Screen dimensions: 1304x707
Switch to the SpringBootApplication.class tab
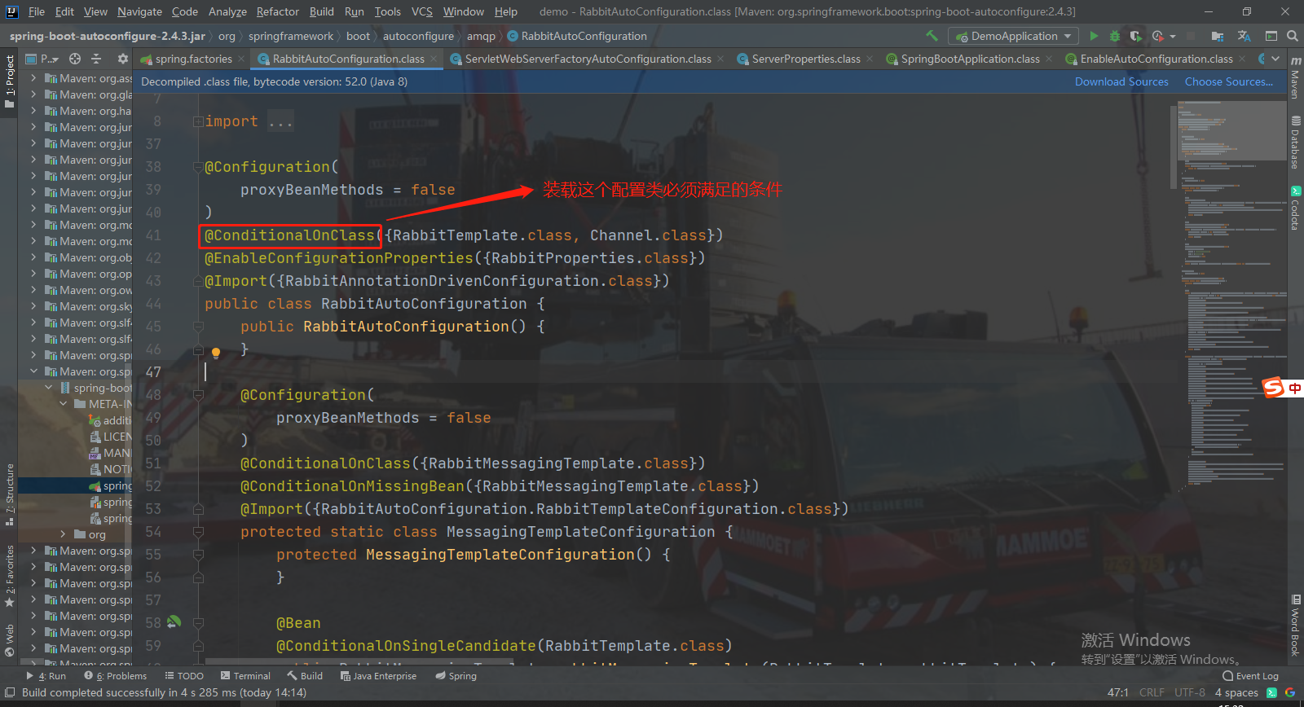tap(970, 59)
